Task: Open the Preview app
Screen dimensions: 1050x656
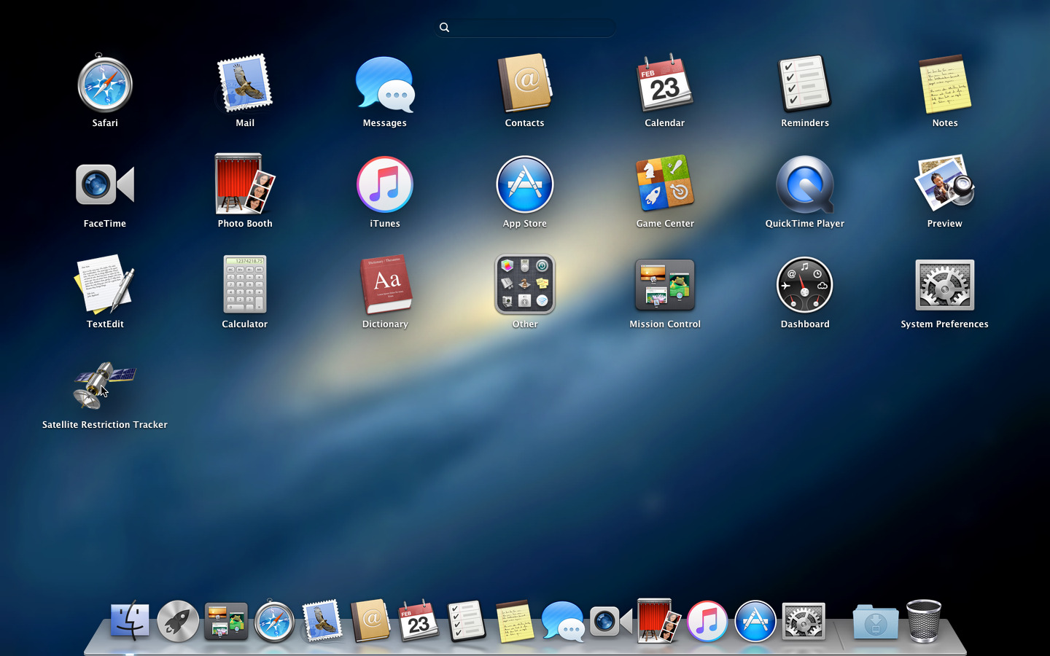Action: (x=944, y=185)
